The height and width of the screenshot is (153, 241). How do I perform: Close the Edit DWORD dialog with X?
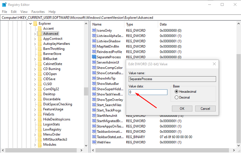point(214,64)
